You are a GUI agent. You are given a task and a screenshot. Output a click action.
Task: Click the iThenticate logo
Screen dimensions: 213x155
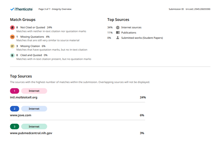point(21,9)
